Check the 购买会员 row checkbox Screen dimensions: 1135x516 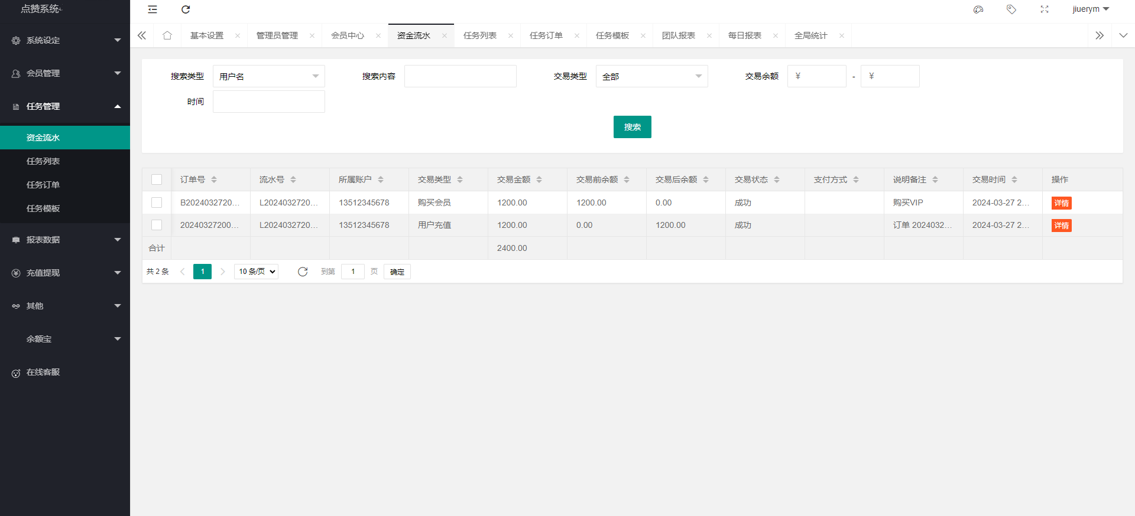157,203
